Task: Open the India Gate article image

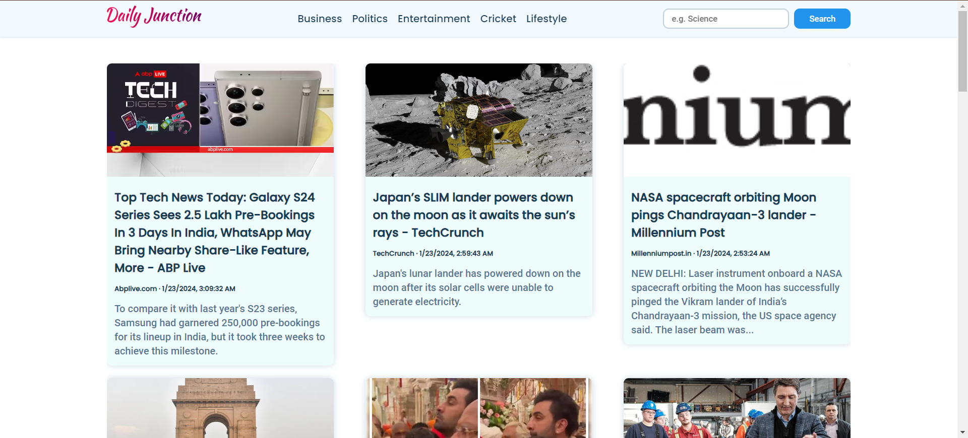Action: 220,408
